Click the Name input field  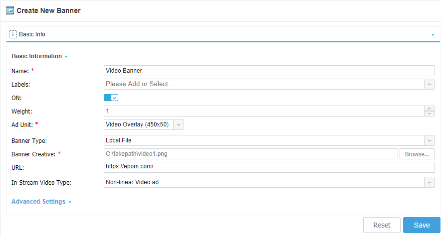pyautogui.click(x=269, y=71)
